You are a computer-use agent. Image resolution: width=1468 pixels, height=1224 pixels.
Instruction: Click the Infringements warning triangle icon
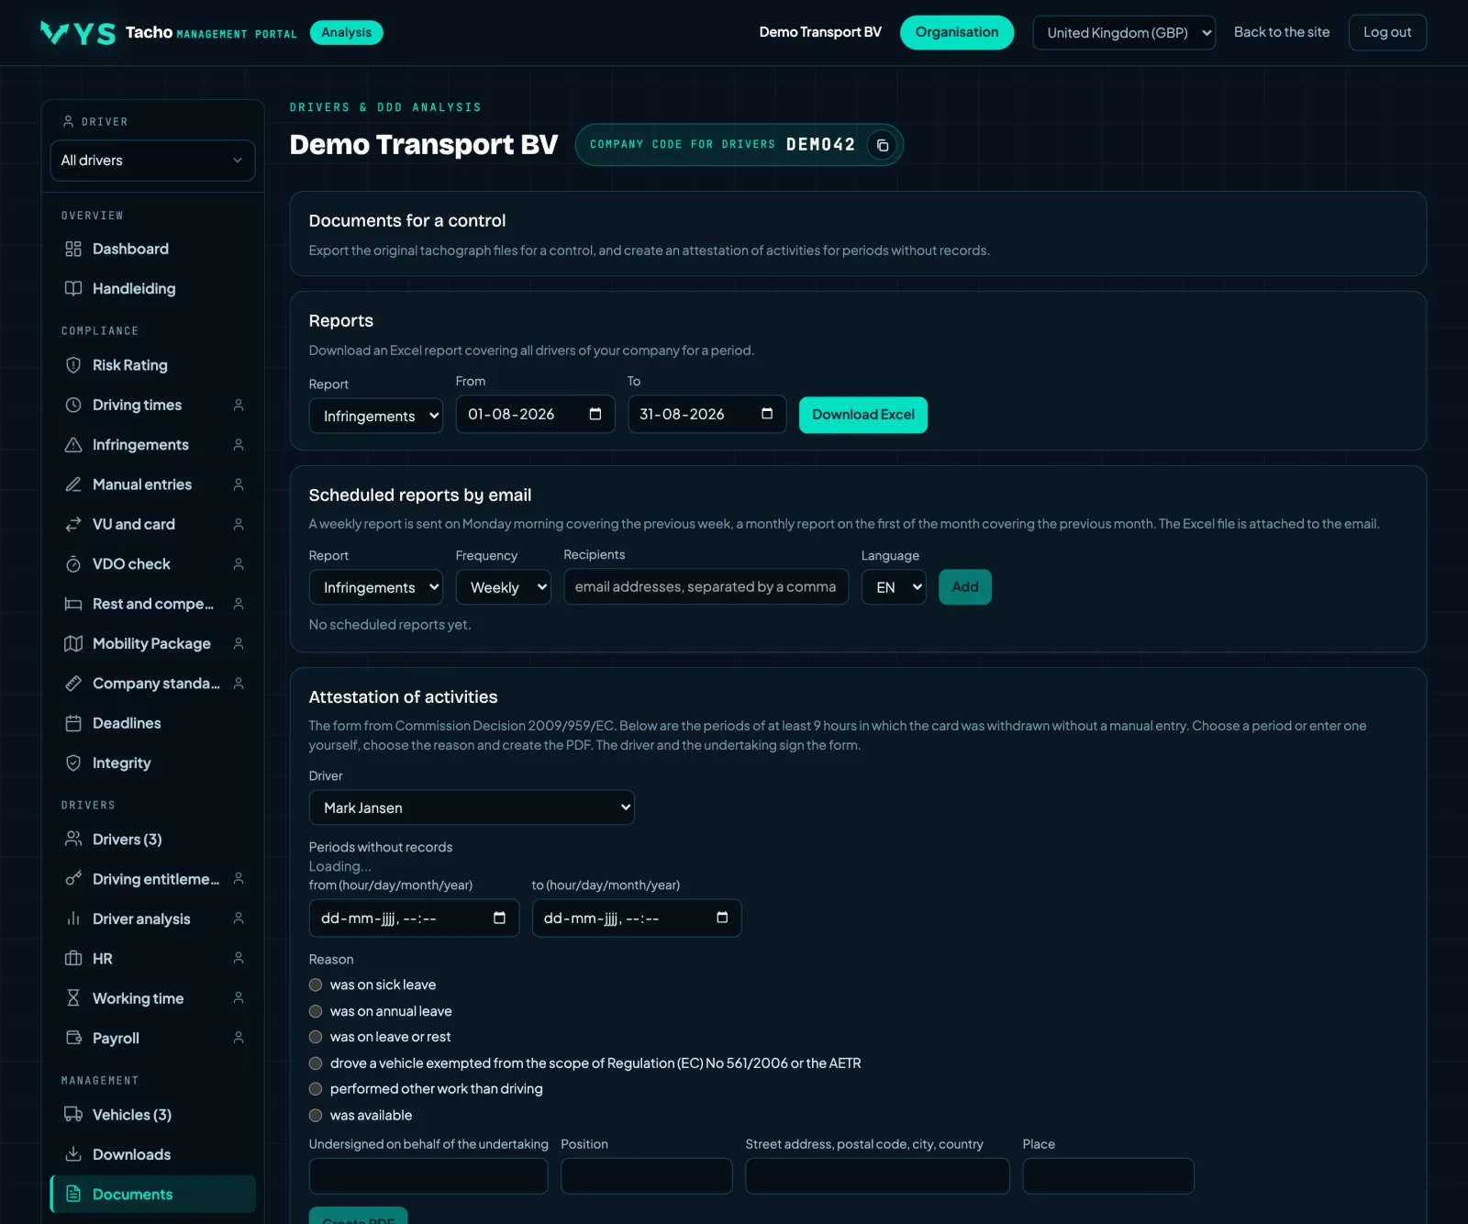(x=73, y=444)
